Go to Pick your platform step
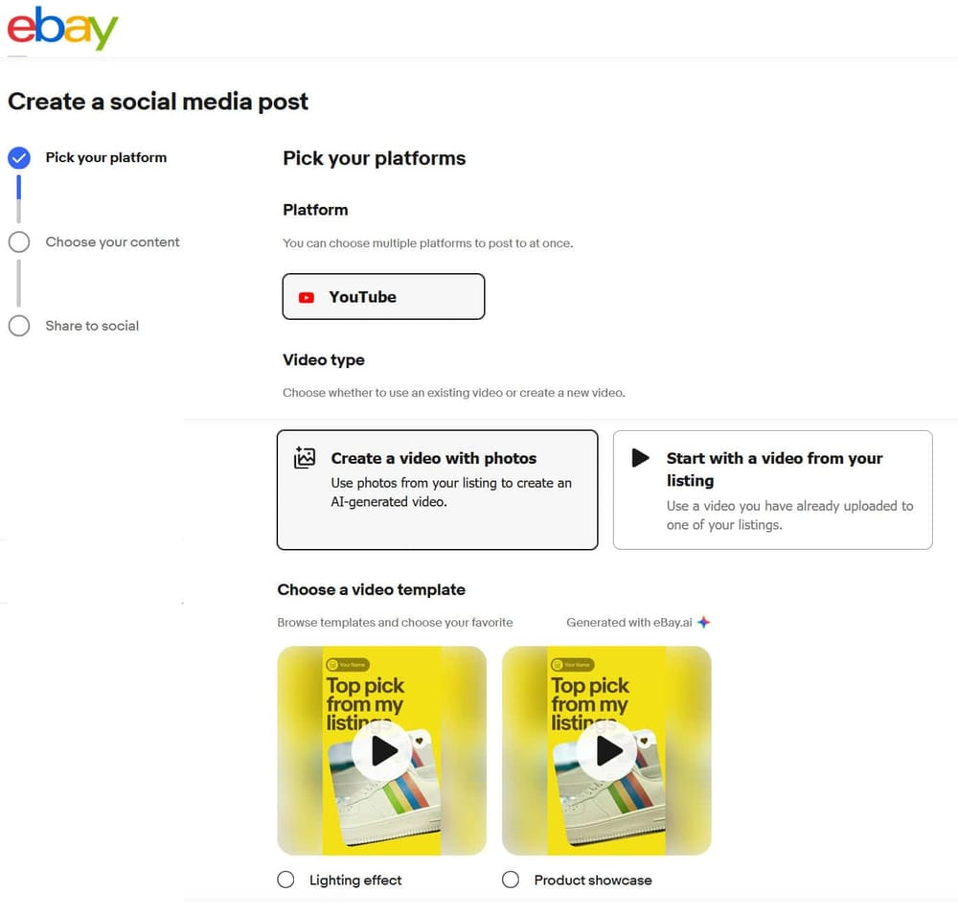The height and width of the screenshot is (915, 958). [105, 158]
